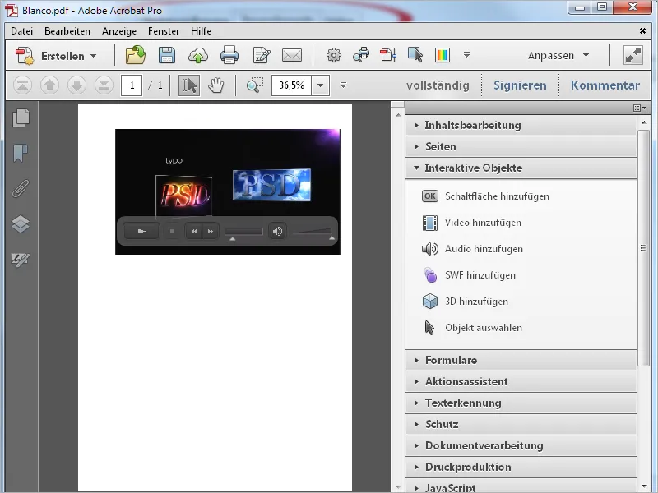Open the Fenster menu
Screen dimensions: 658x493
coord(164,31)
